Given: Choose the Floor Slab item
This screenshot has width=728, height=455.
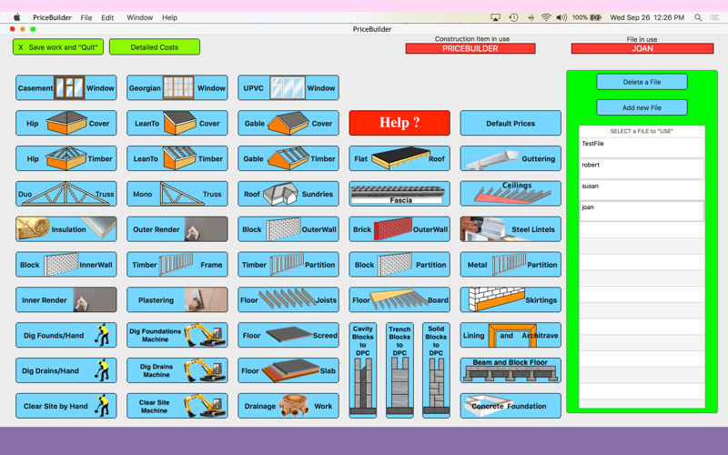Looking at the screenshot, I should pyautogui.click(x=288, y=370).
